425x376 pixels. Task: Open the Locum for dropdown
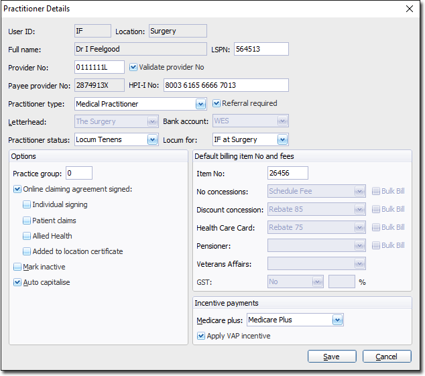[282, 139]
